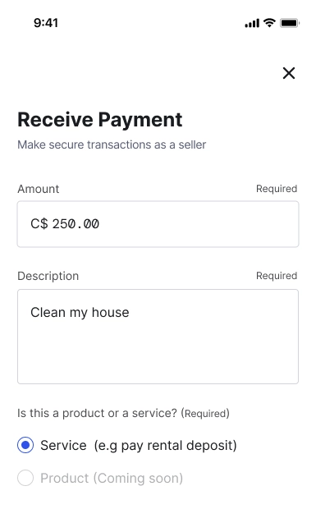Tap the Amount field label
The width and height of the screenshot is (316, 509).
point(39,189)
